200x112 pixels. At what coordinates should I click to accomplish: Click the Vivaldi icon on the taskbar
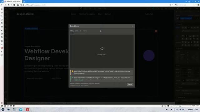point(27,110)
